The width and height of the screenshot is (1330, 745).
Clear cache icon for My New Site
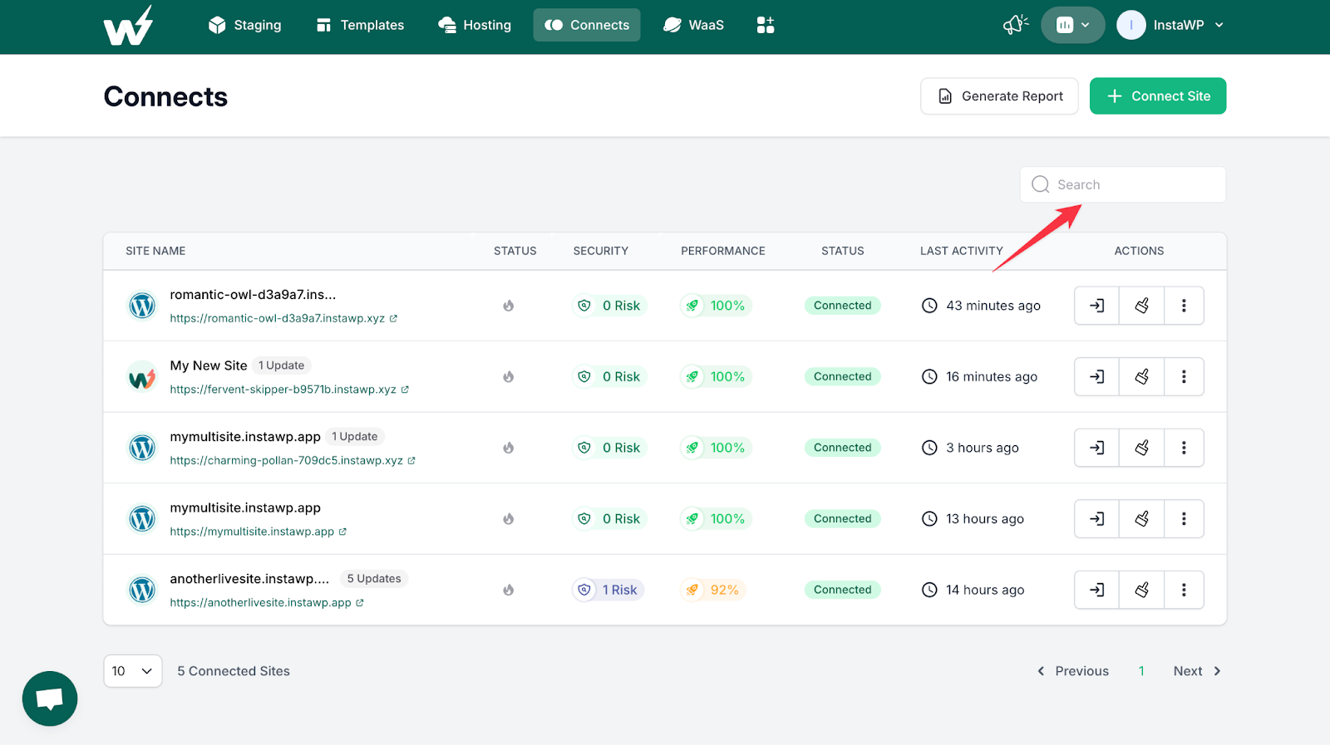1142,377
